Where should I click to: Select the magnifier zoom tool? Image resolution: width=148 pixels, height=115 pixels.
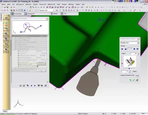coord(38,7)
